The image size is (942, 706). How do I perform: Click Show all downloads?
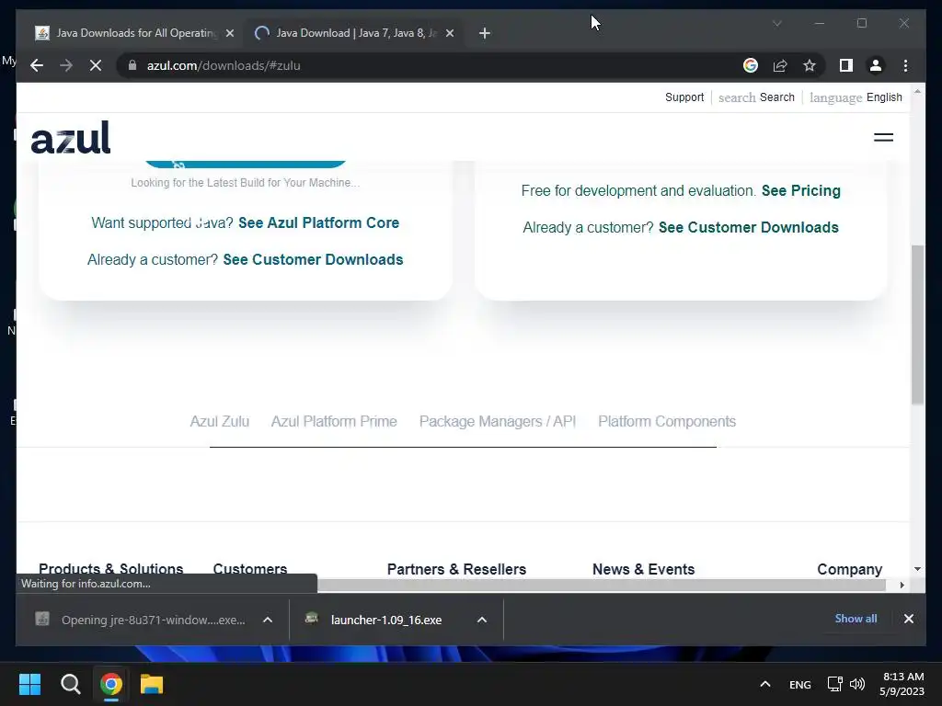coord(856,619)
